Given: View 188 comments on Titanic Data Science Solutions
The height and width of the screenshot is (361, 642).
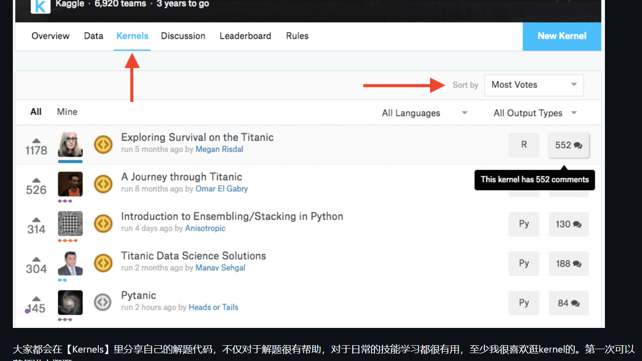Looking at the screenshot, I should click(x=568, y=264).
